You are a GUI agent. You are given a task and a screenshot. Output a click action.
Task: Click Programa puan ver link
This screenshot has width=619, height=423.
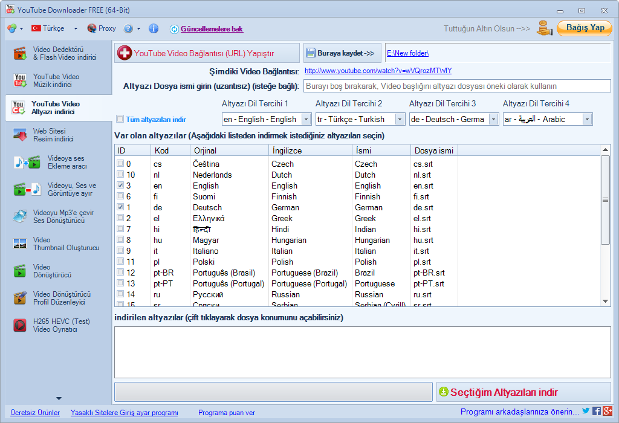tap(226, 412)
